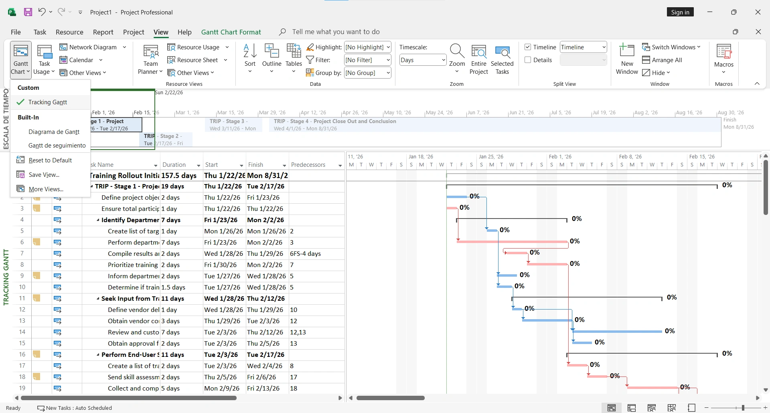
Task: Switch to the Gantt Chart Format tab
Action: (231, 32)
